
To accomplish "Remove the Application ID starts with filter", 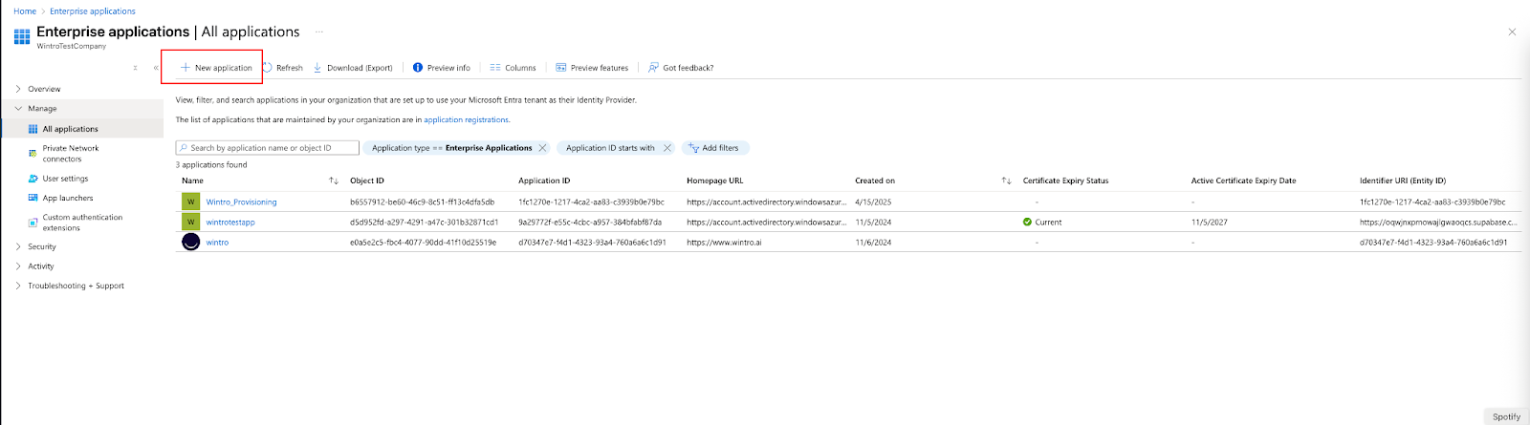I will [x=667, y=148].
